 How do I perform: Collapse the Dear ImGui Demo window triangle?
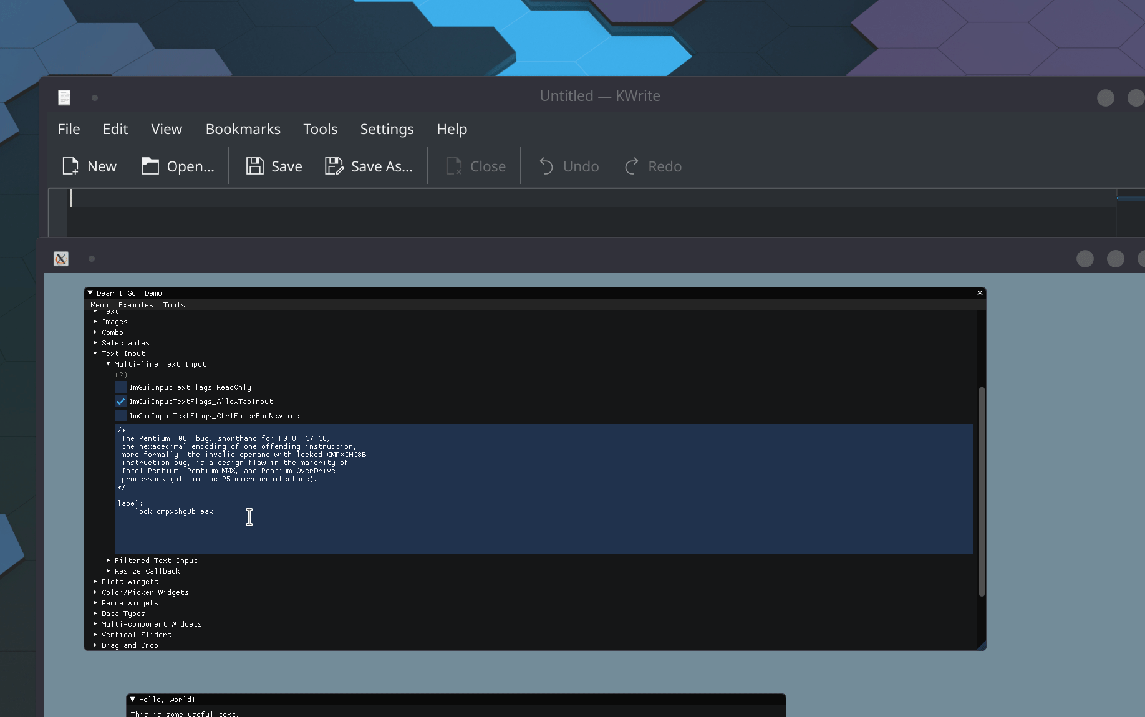click(x=90, y=292)
